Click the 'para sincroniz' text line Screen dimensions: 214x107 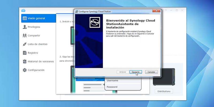67,61
